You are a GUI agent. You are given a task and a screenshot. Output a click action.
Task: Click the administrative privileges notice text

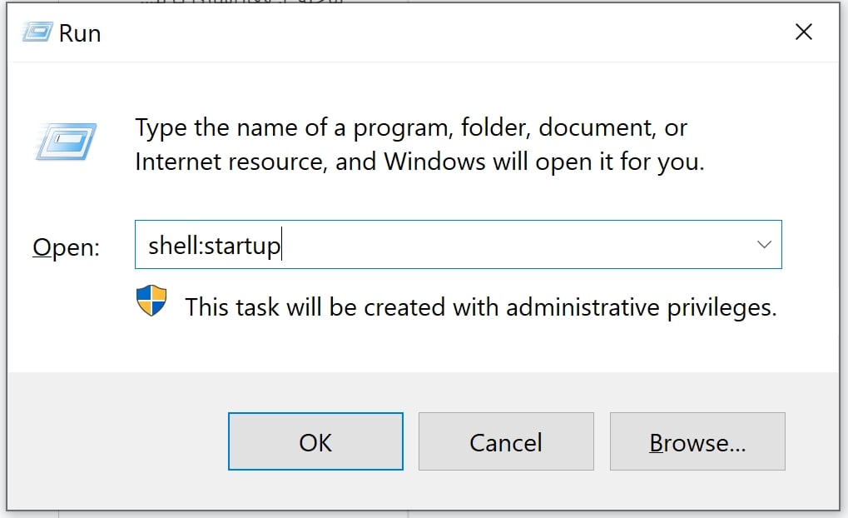pyautogui.click(x=480, y=307)
